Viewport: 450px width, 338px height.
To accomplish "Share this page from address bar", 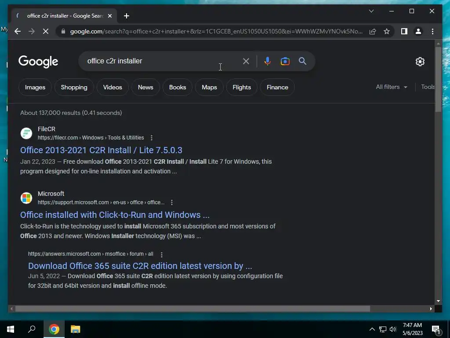I will point(373,31).
